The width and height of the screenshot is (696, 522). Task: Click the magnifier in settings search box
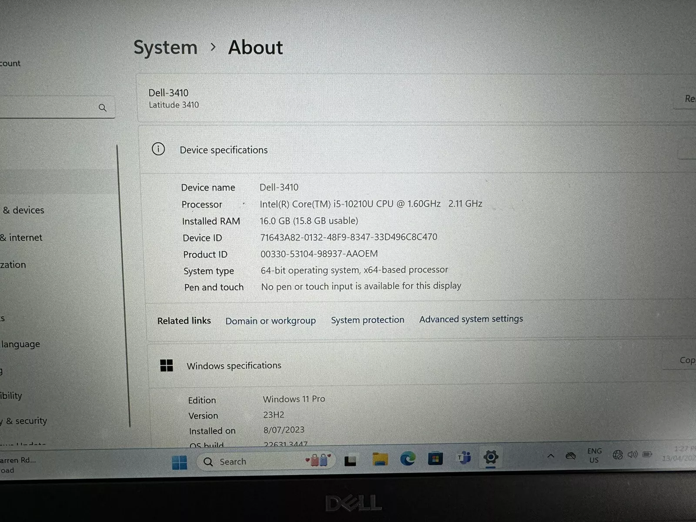[x=103, y=107]
